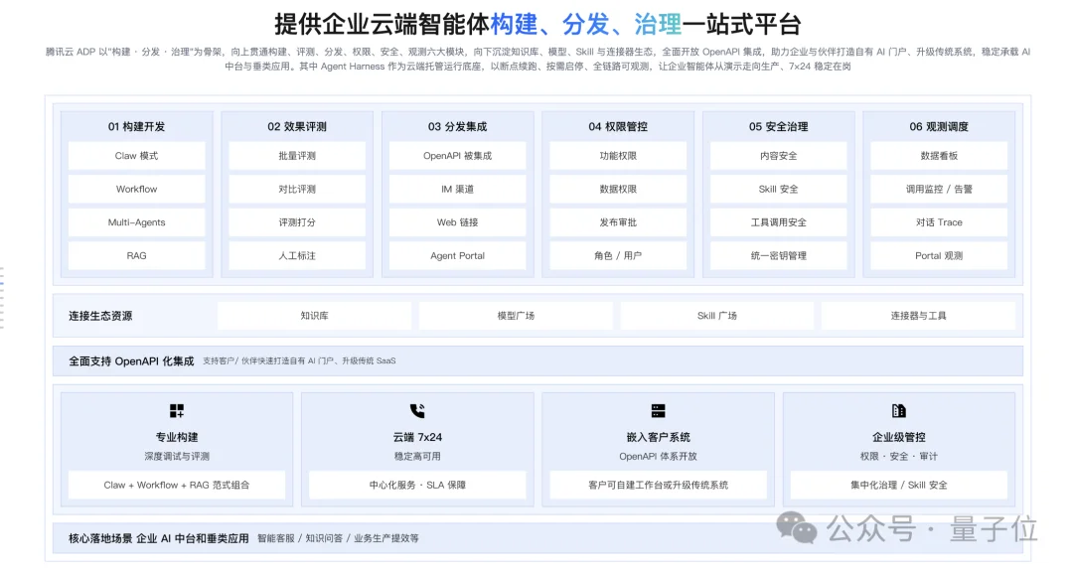Click the OpenAPI 体系开放 subtitle
Viewport: 1073px width, 572px height.
[x=659, y=457]
